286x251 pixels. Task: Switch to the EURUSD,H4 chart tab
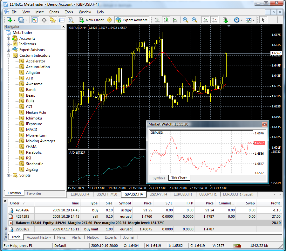click(80, 194)
